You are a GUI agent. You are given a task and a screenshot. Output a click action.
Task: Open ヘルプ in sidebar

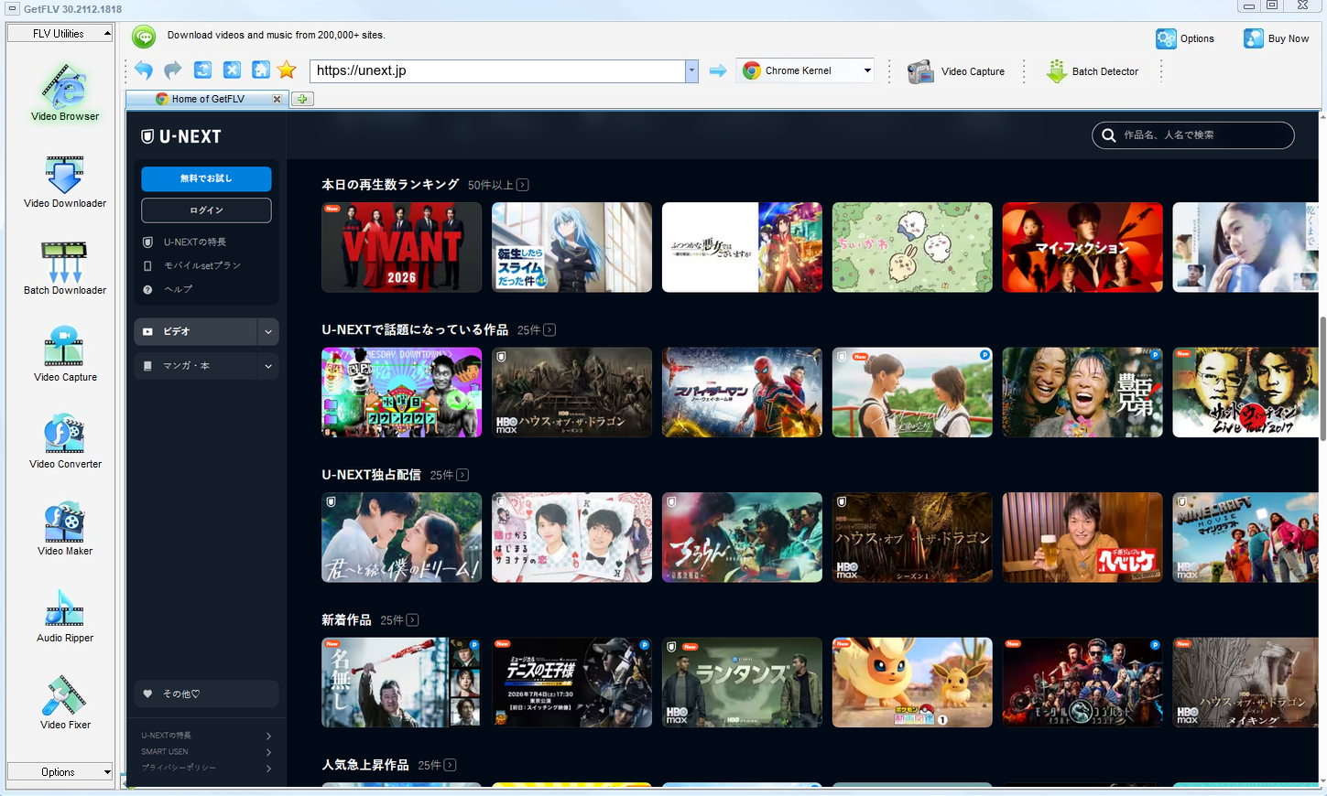179,289
